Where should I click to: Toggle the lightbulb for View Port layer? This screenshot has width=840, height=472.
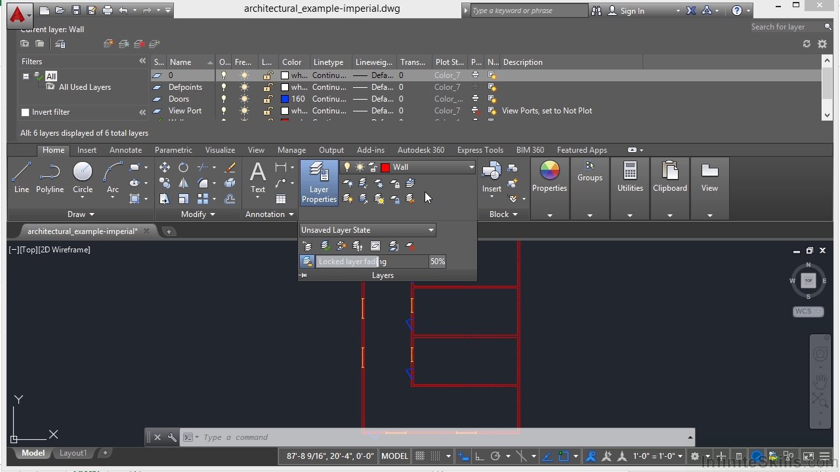(x=224, y=111)
